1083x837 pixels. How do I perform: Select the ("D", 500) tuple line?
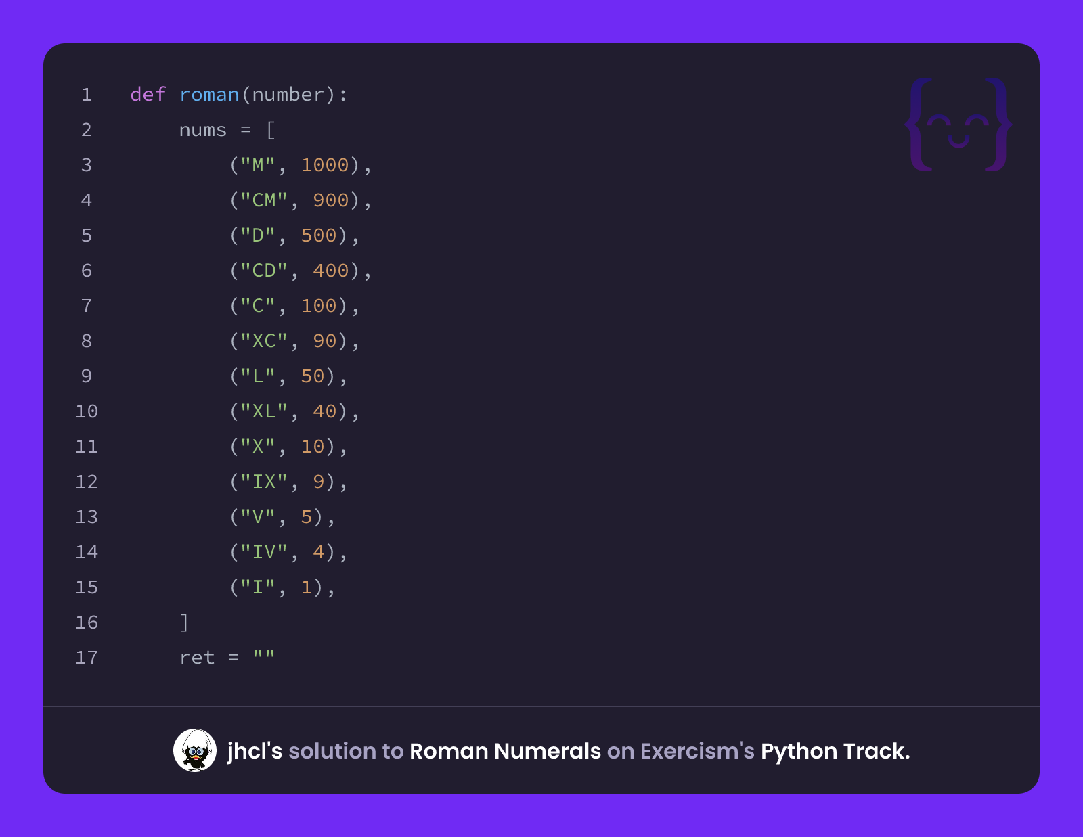pyautogui.click(x=294, y=235)
